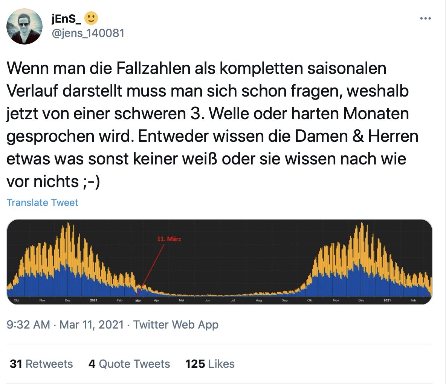Show the 4 Quote Tweets

(129, 364)
